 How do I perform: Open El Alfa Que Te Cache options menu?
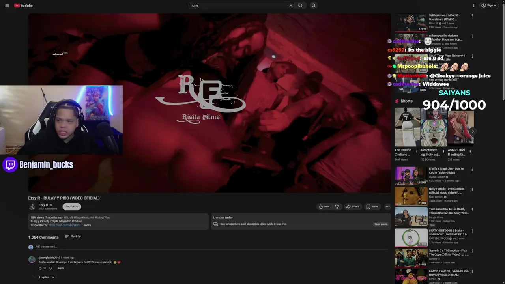click(472, 169)
